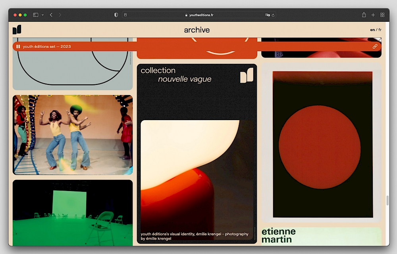Click the translate icon in address bar
The image size is (397, 254).
(268, 15)
